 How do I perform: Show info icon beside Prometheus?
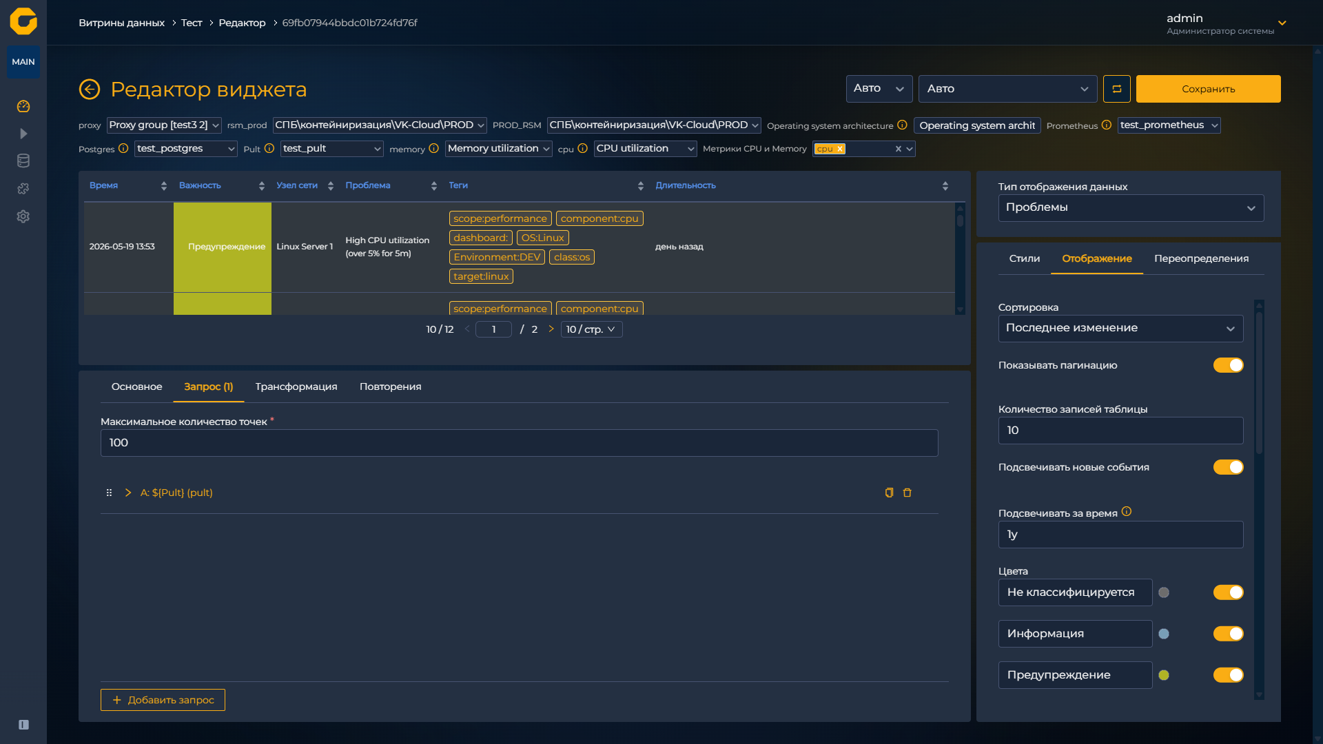coord(1107,125)
